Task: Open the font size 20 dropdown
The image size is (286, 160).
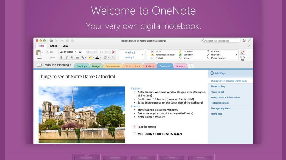Action: pos(85,52)
